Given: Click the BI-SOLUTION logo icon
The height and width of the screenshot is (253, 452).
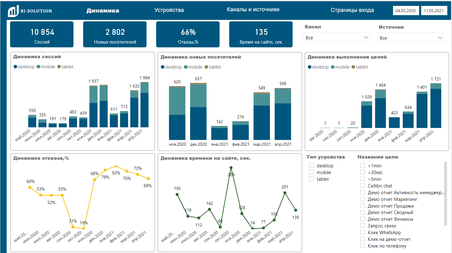Looking at the screenshot, I should 13,10.
